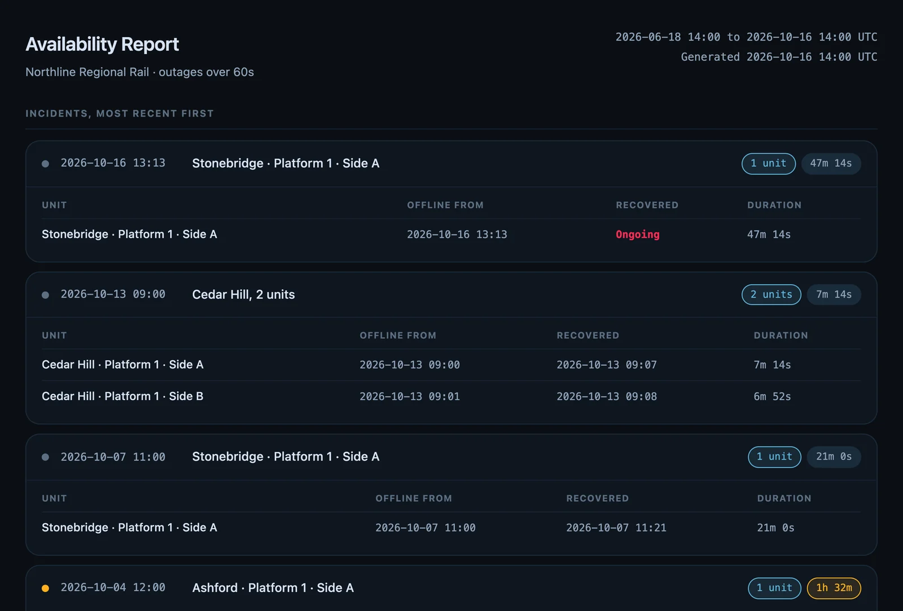Click the '1 unit' badge on 2026-10-16 incident
The width and height of the screenshot is (903, 611).
click(x=768, y=163)
